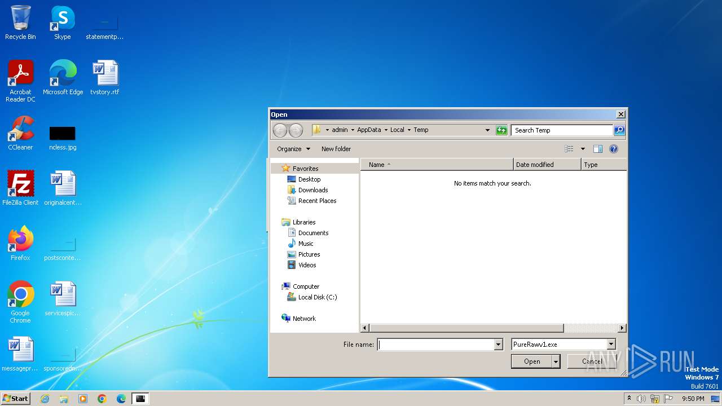Launch Firefox from the desktop
The image size is (722, 406).
20,244
